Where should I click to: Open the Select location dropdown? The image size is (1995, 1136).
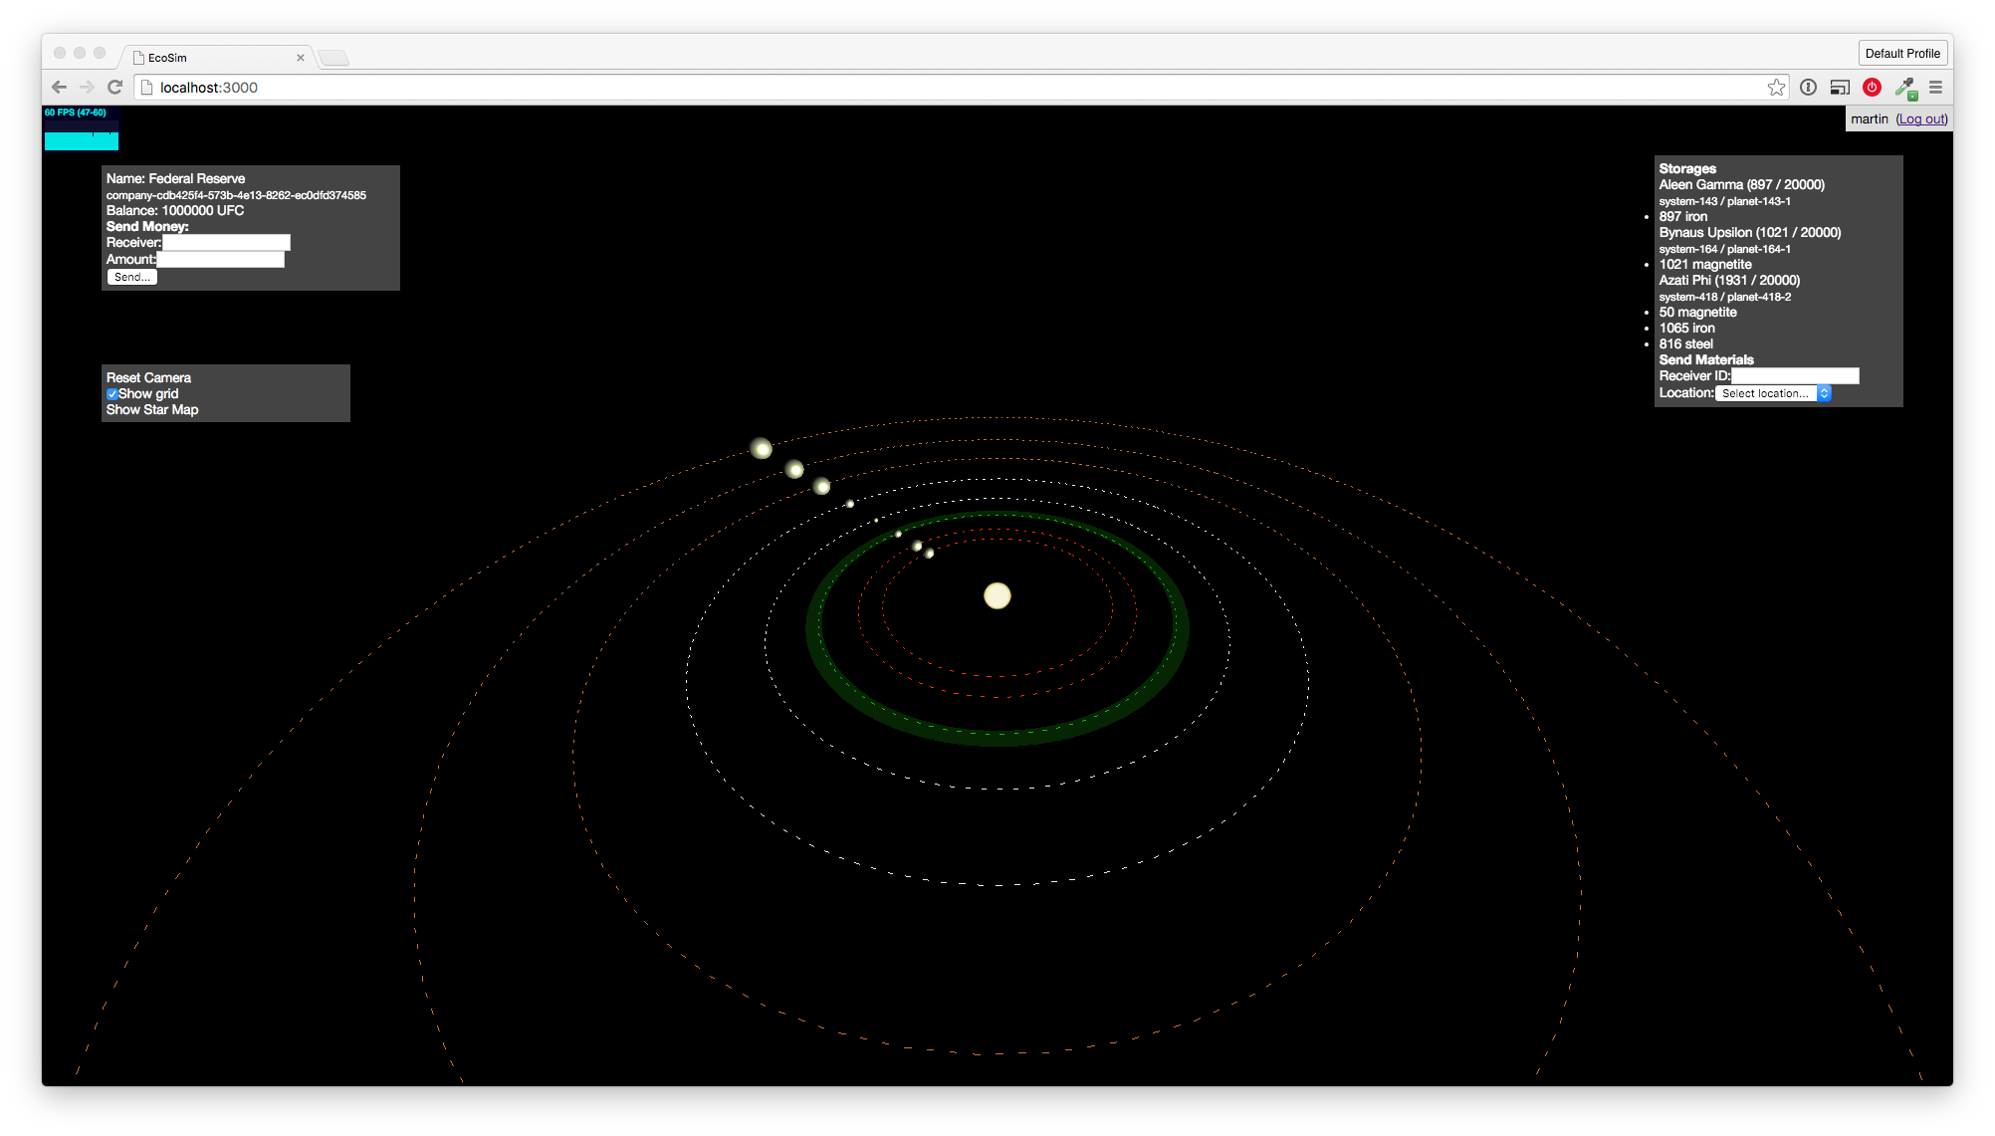pos(1772,393)
